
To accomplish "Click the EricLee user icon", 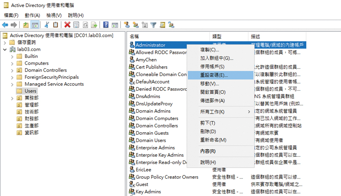I will pyautogui.click(x=132, y=169).
